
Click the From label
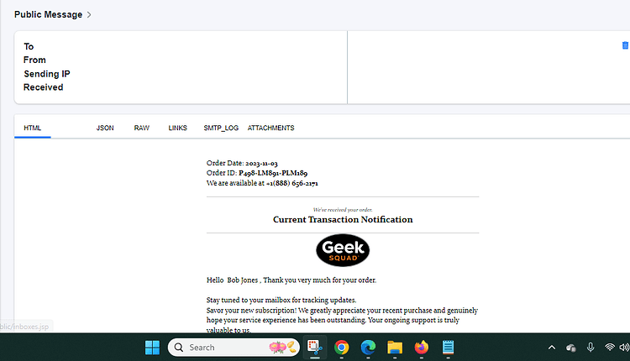34,60
